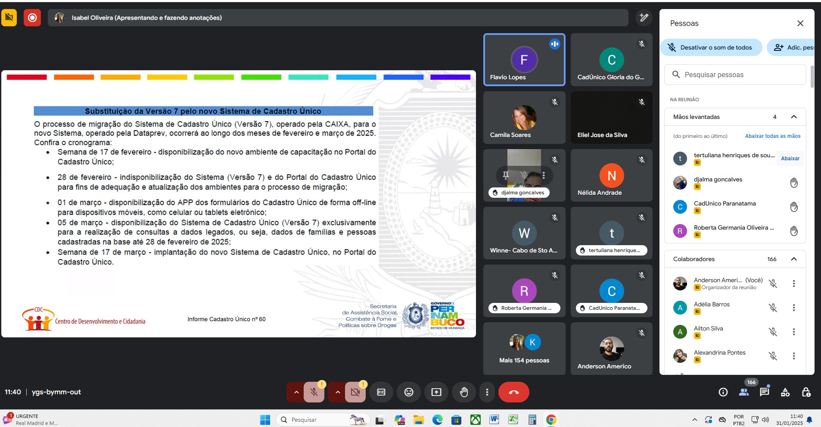The image size is (821, 427).
Task: Click Abaixar todas as mãos link
Action: tap(772, 136)
